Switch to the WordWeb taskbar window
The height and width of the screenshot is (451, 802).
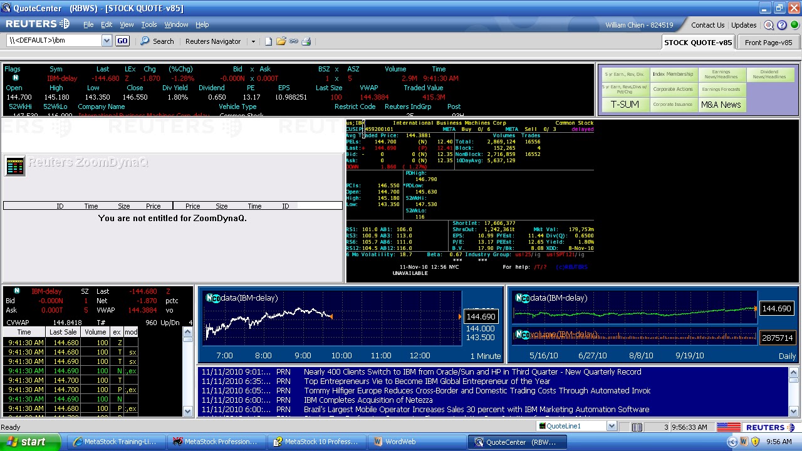tap(417, 442)
